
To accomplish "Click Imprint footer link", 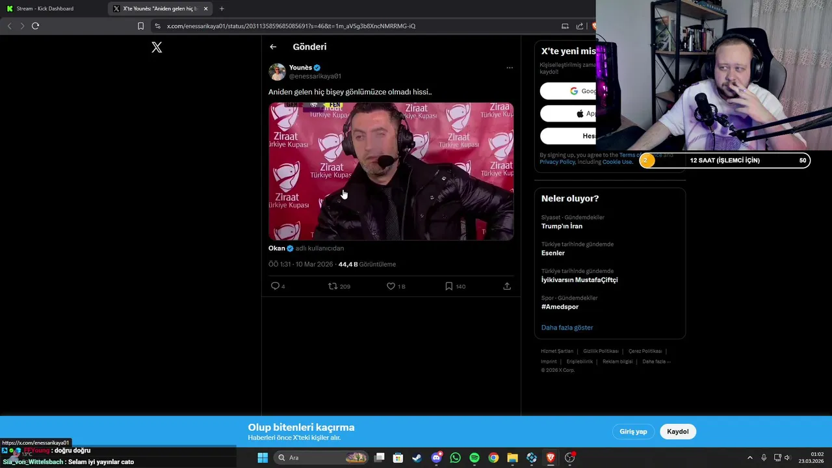I will [549, 361].
